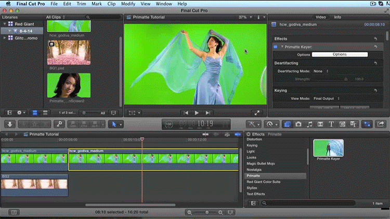Toggle the Effects browser button in toolbar
This screenshot has width=390, height=219.
click(x=288, y=124)
